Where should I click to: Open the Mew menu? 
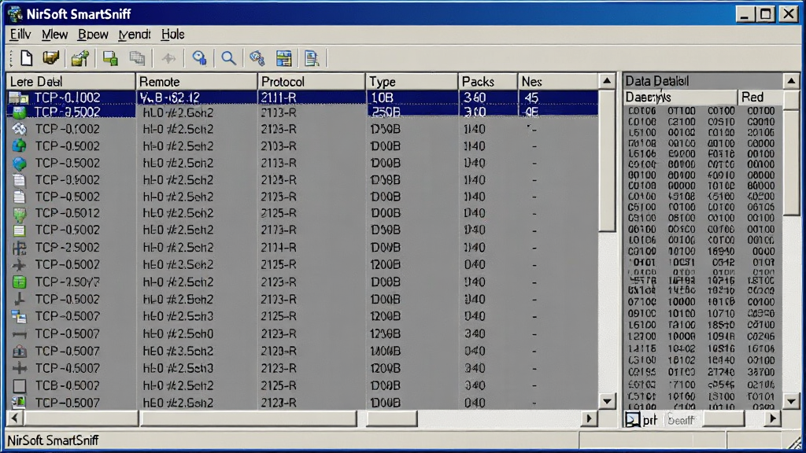point(54,35)
